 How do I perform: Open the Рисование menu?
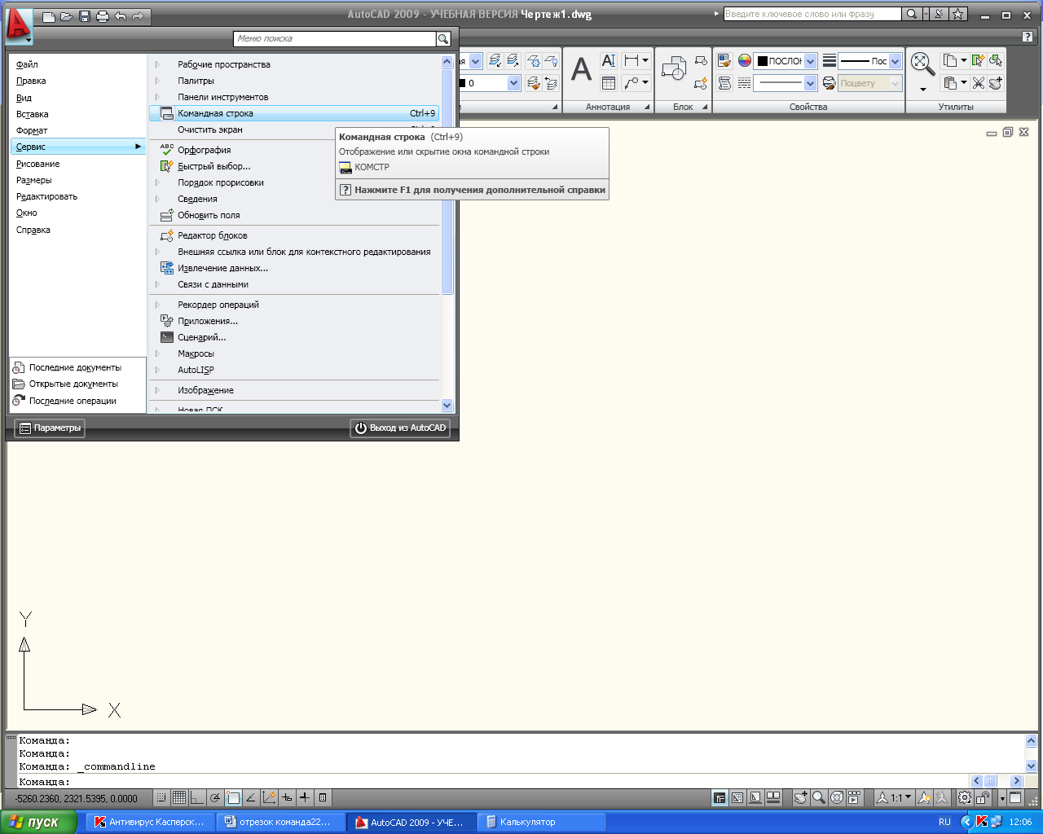37,164
